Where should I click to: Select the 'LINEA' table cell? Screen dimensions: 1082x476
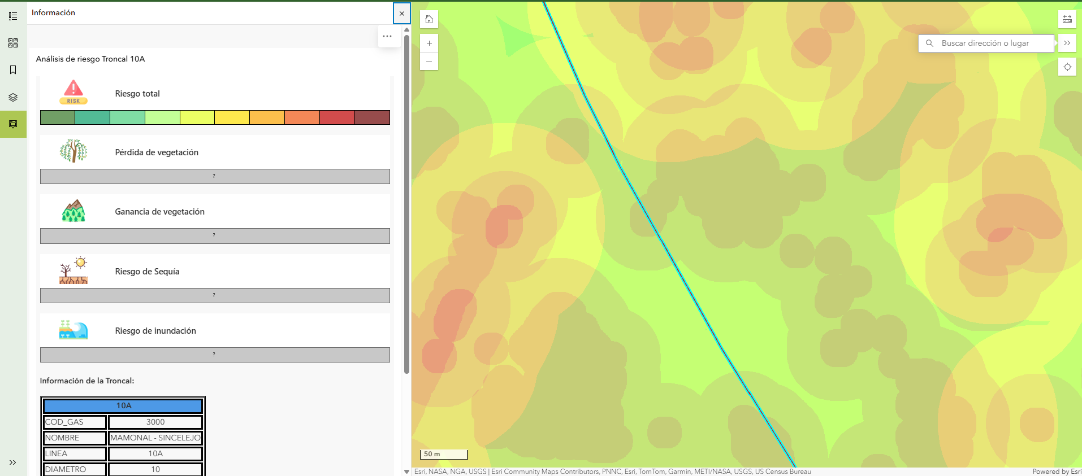(x=75, y=453)
